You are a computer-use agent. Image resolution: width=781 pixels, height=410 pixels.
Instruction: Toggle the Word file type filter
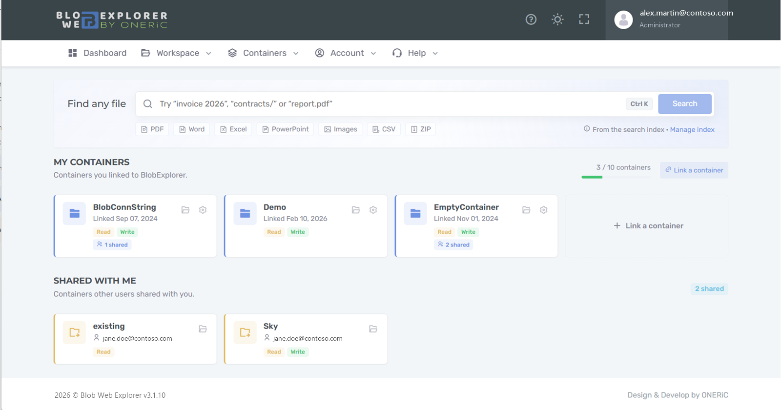pyautogui.click(x=192, y=129)
